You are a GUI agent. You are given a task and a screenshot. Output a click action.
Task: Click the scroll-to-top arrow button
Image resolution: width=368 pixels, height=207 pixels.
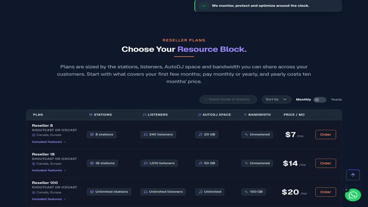pos(353,175)
